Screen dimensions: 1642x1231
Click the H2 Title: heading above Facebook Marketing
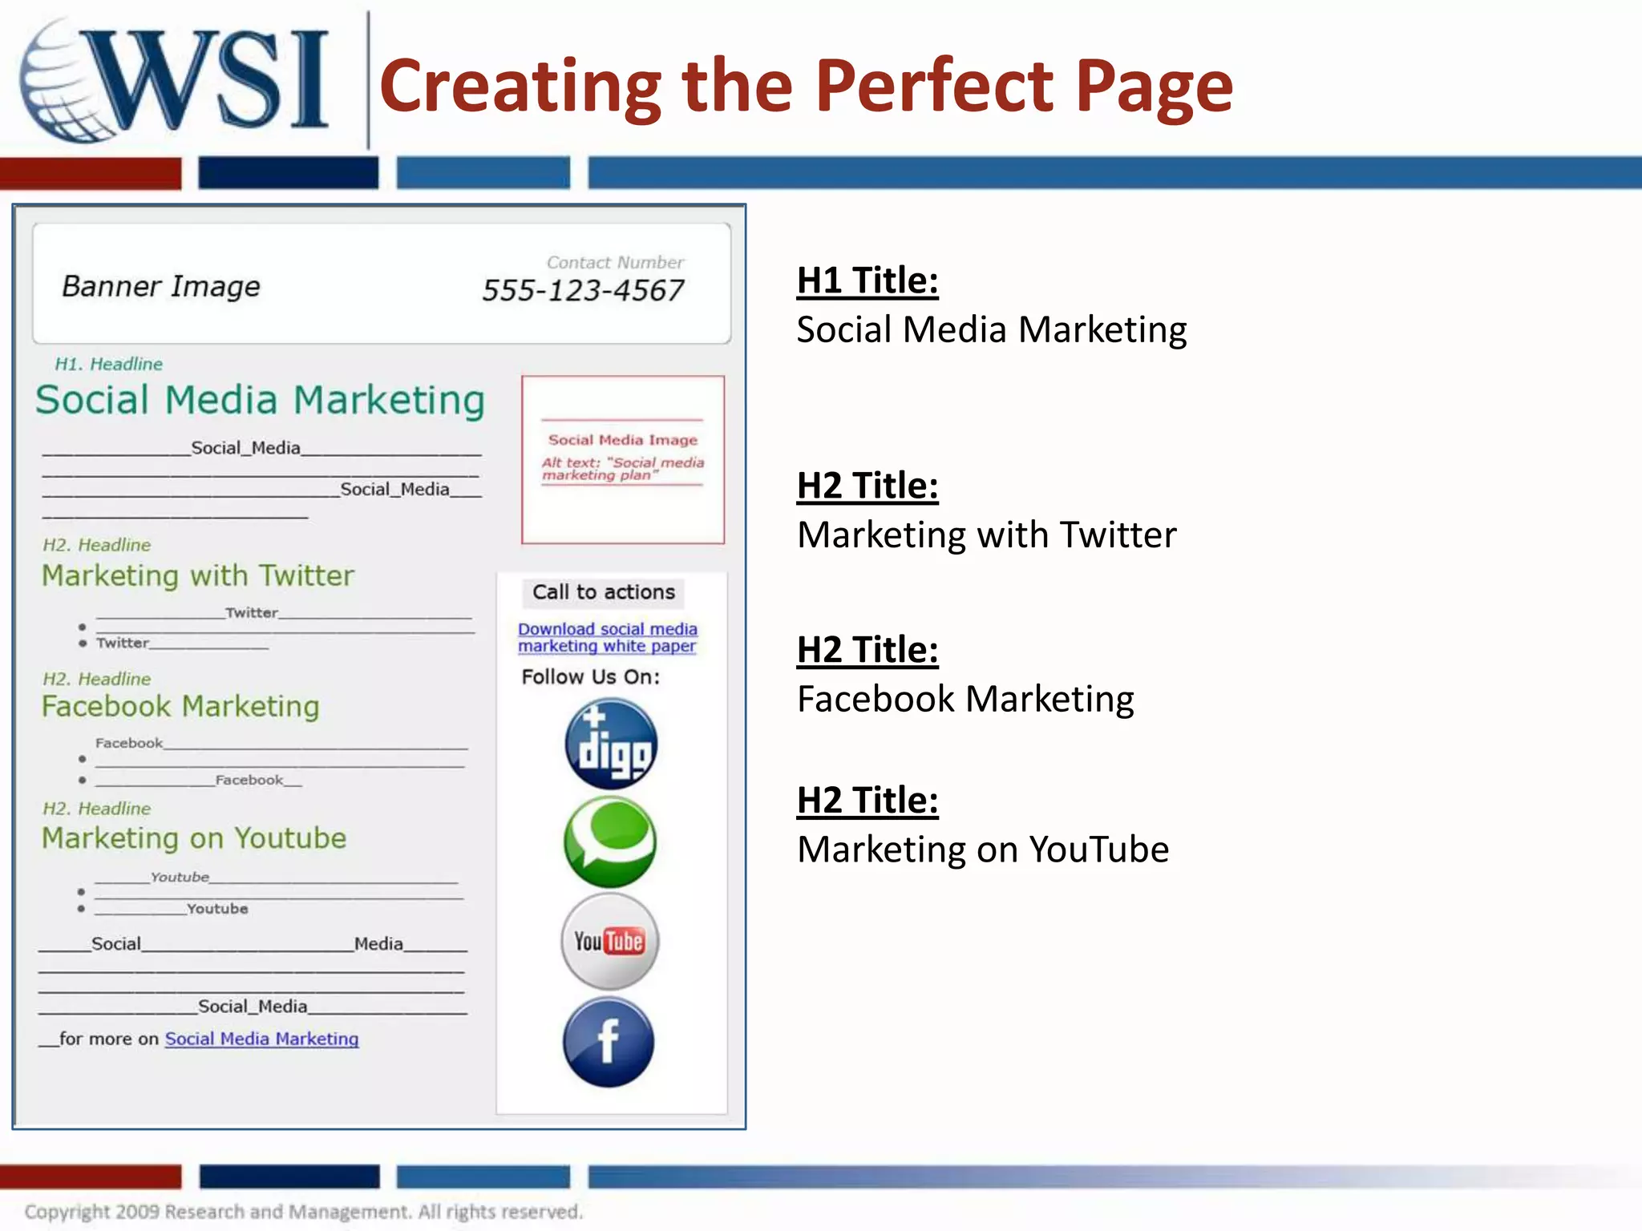pos(868,651)
